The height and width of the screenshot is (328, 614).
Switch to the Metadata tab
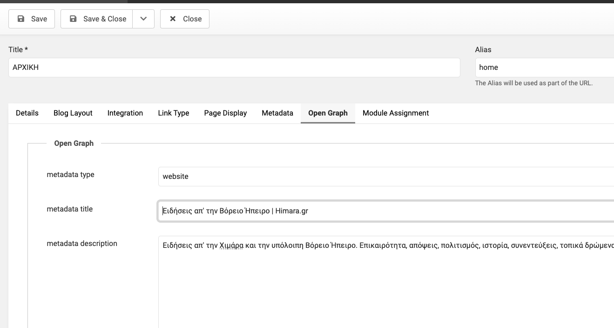(277, 113)
